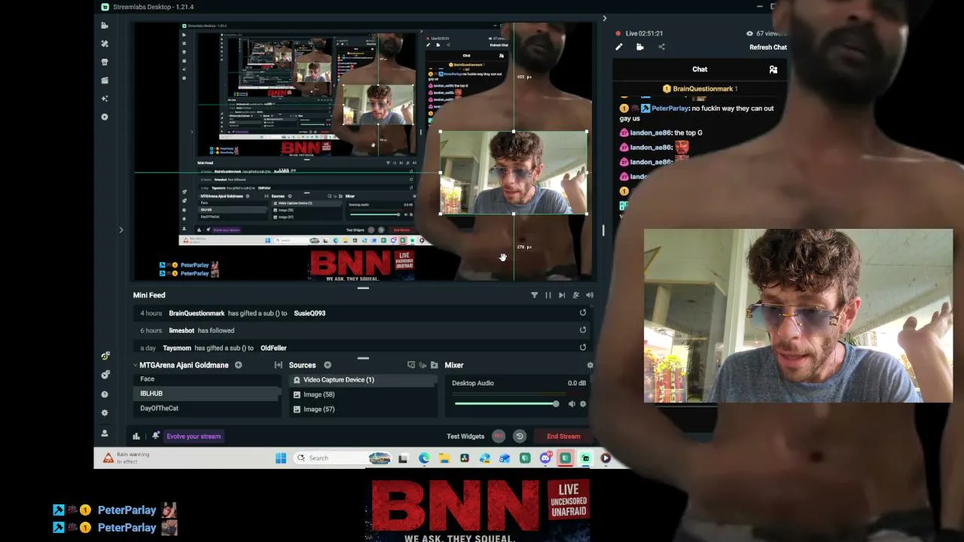Image resolution: width=964 pixels, height=542 pixels.
Task: Open the notifications bell icon
Action: point(156,436)
